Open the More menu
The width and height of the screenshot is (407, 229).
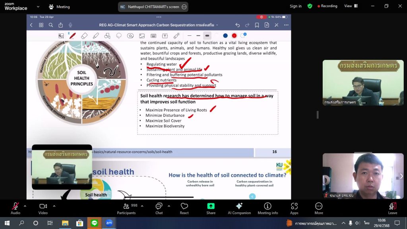[319, 208]
